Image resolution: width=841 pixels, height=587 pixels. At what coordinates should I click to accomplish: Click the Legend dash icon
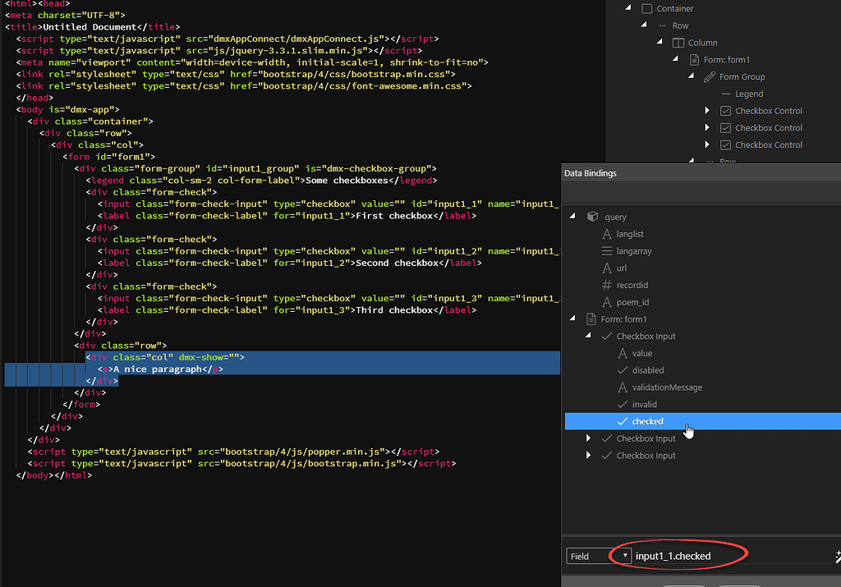tap(726, 94)
